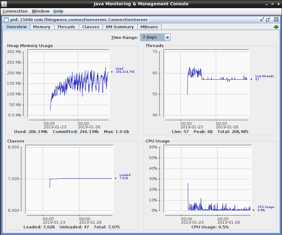Viewport: 282px width, 235px height.
Task: Minimize the ConnectionServer internal frame
Action: (262, 19)
